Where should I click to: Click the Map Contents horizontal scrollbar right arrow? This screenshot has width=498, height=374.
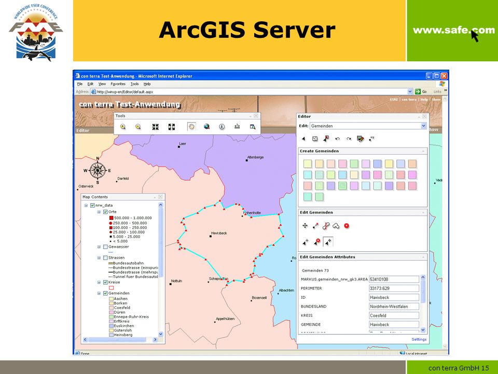click(x=155, y=340)
